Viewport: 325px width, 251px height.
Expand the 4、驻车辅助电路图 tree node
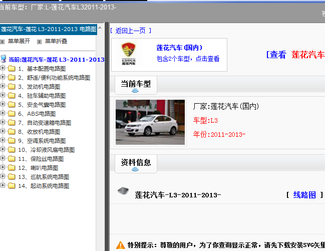(x=3, y=95)
